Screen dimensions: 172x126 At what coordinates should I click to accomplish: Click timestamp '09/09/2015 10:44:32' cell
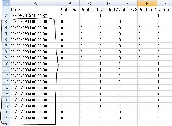pyautogui.click(x=35, y=15)
